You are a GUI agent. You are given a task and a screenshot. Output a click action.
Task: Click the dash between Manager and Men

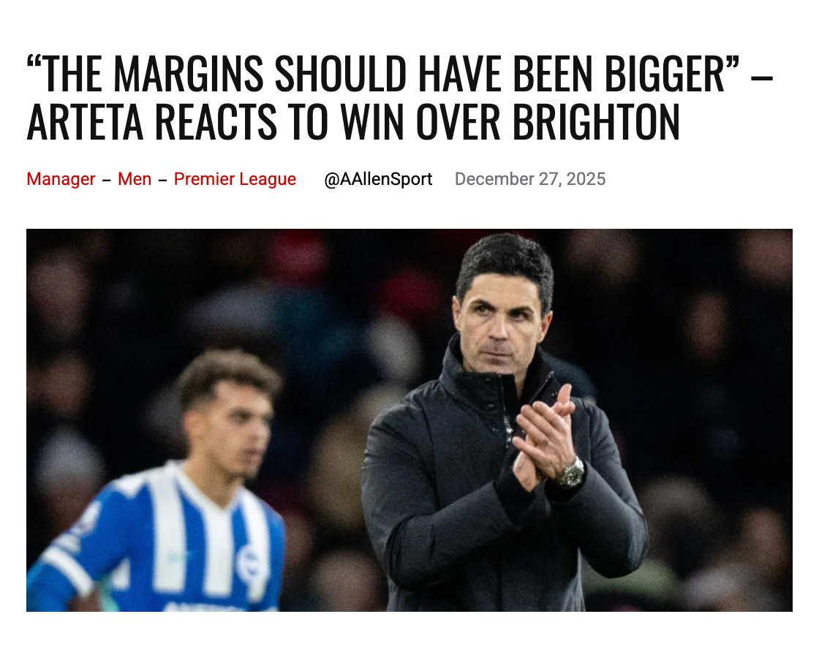click(107, 180)
